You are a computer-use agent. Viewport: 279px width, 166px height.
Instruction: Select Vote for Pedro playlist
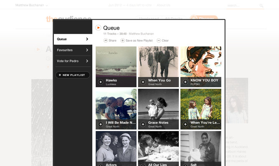(73, 61)
